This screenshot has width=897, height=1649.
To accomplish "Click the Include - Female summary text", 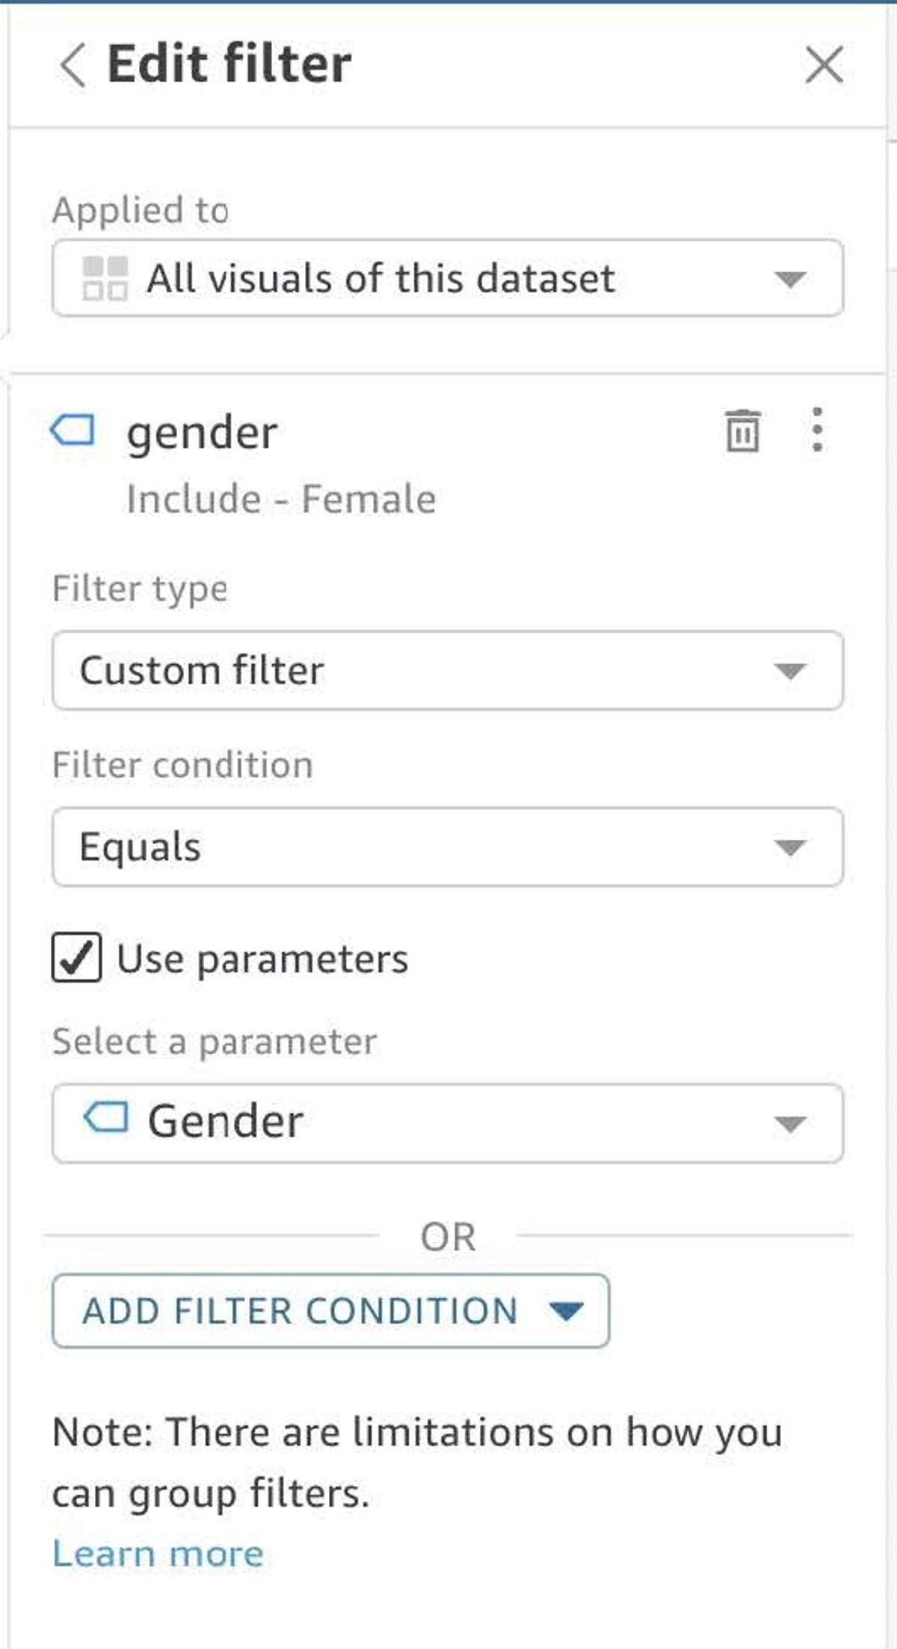I will tap(281, 499).
